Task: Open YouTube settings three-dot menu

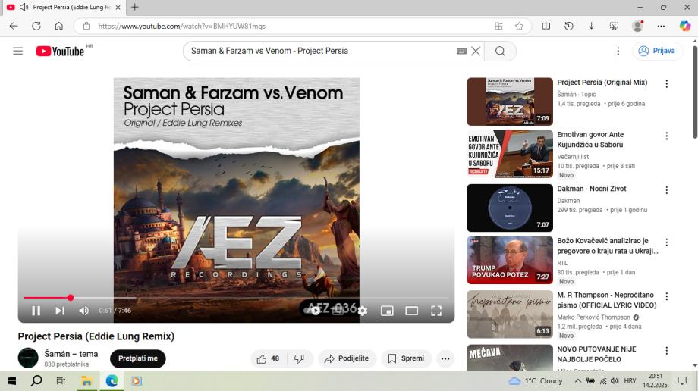Action: point(618,52)
